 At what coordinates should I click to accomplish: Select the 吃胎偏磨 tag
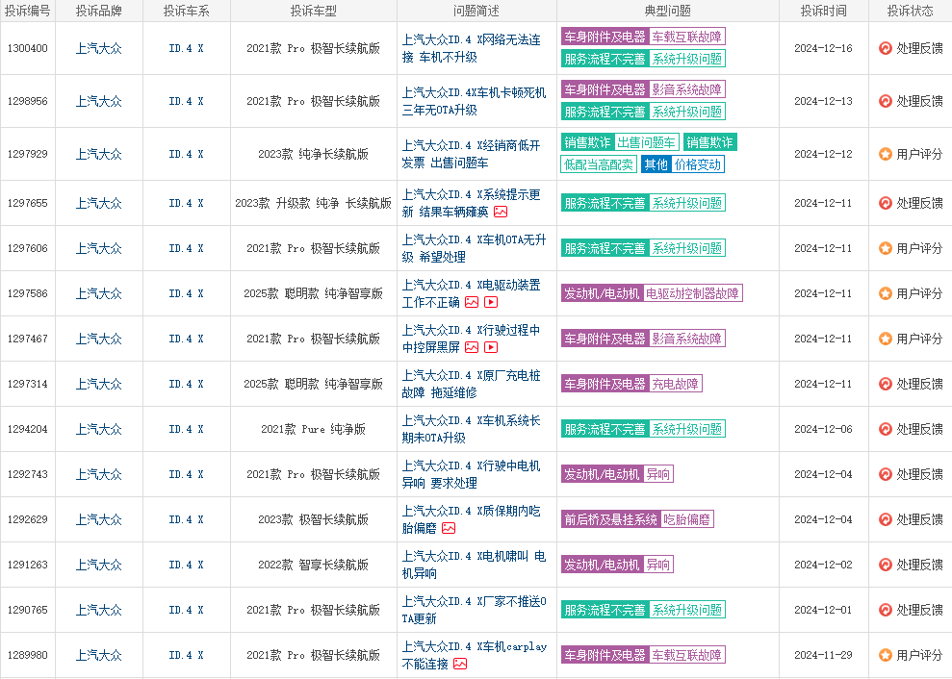tap(686, 519)
